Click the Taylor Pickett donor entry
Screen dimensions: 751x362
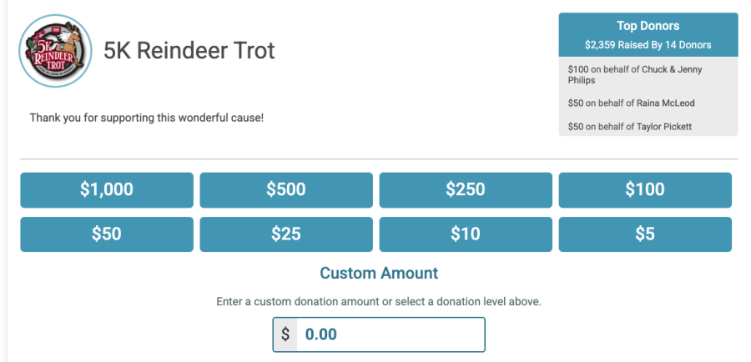[630, 127]
